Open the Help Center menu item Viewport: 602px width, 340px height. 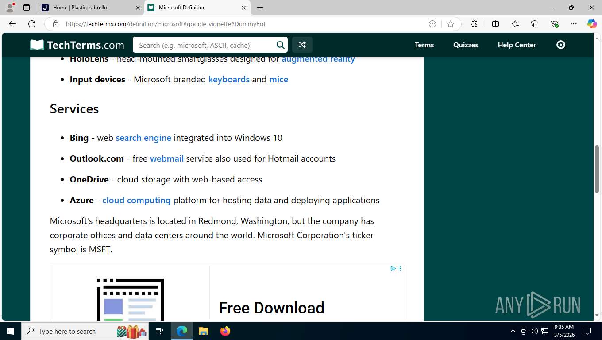[x=517, y=45]
